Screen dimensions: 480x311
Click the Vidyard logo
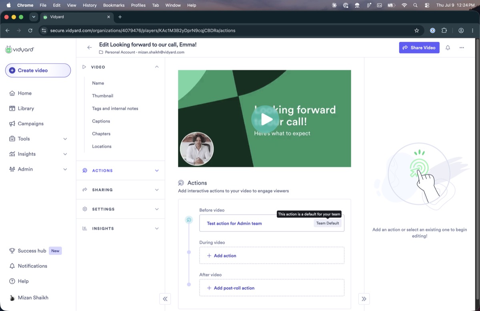[x=20, y=50]
